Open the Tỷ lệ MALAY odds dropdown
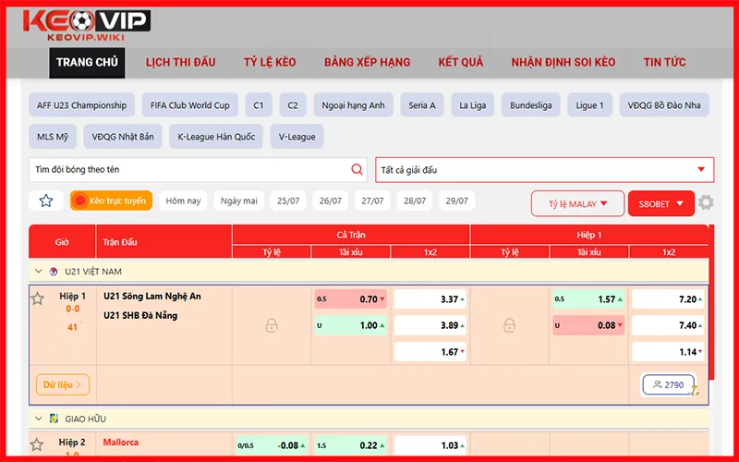 [577, 203]
